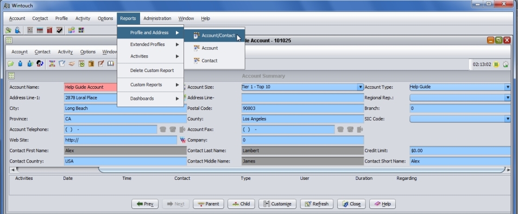Pause the timer with yellow pause button
The height and width of the screenshot is (214, 518).
coord(496,64)
